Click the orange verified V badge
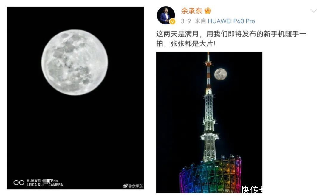The width and height of the screenshot is (322, 196). tap(172, 21)
